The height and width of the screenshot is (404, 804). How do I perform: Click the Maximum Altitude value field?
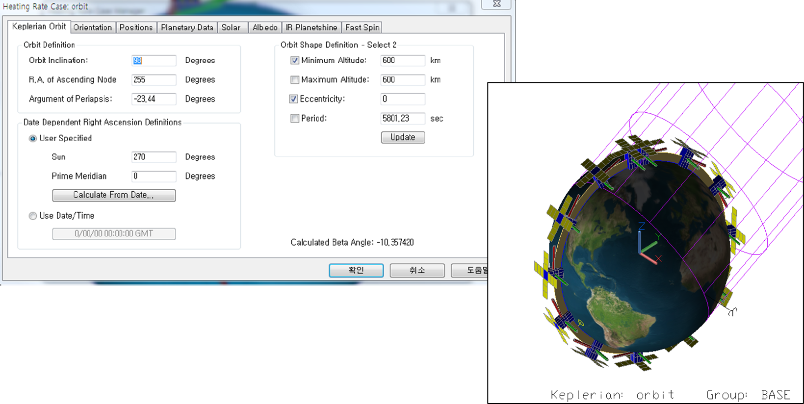tap(403, 79)
